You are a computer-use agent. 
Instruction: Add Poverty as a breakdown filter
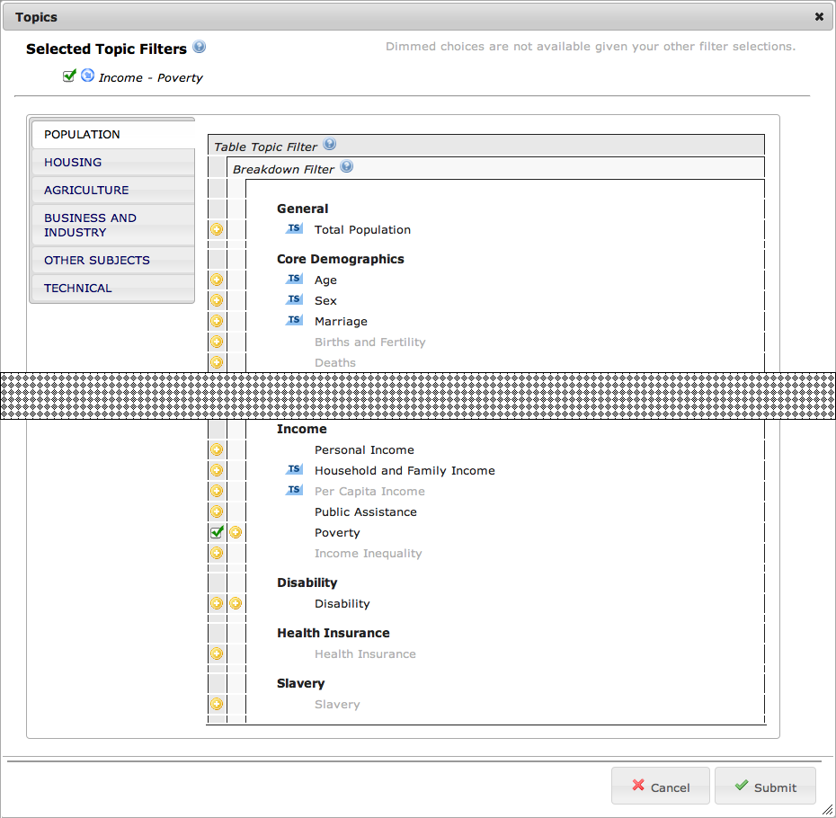click(x=236, y=532)
